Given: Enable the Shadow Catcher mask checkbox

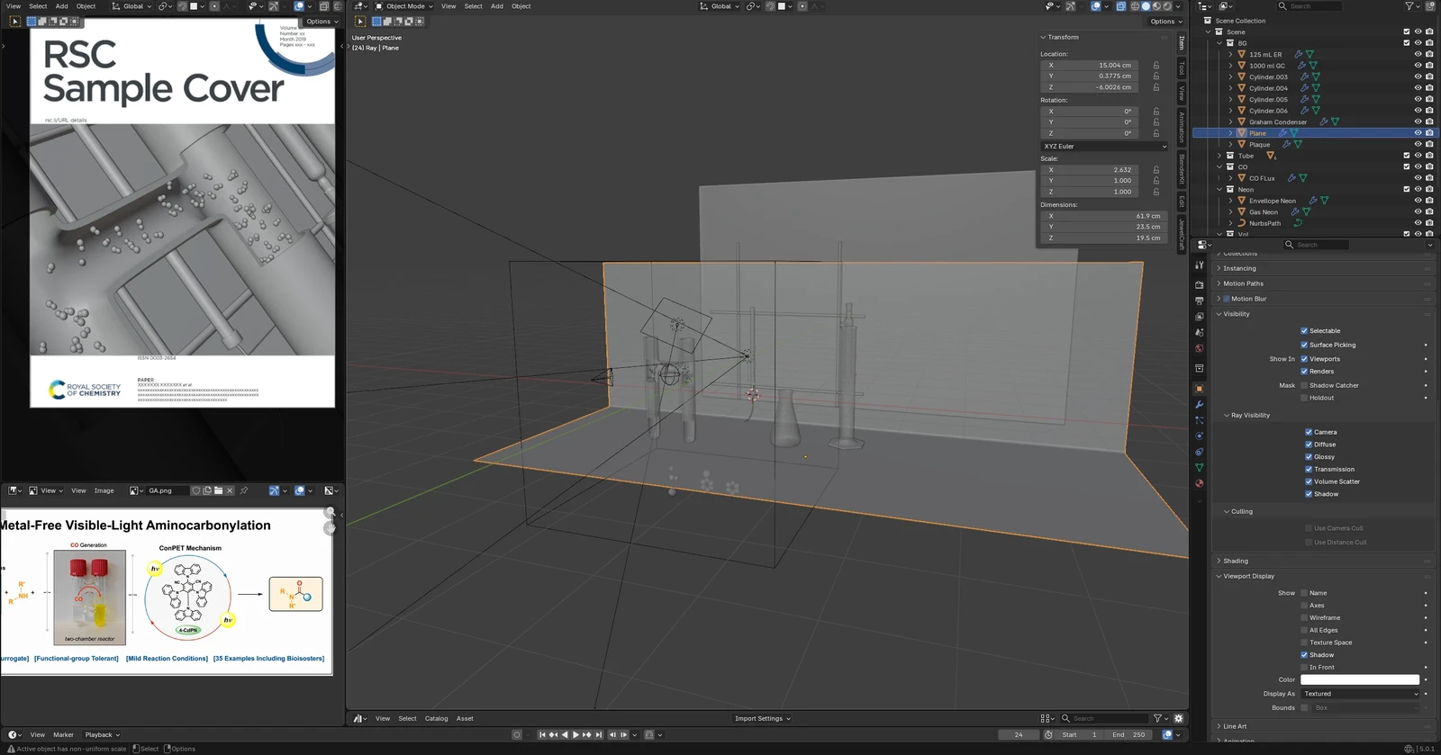Looking at the screenshot, I should [1304, 385].
